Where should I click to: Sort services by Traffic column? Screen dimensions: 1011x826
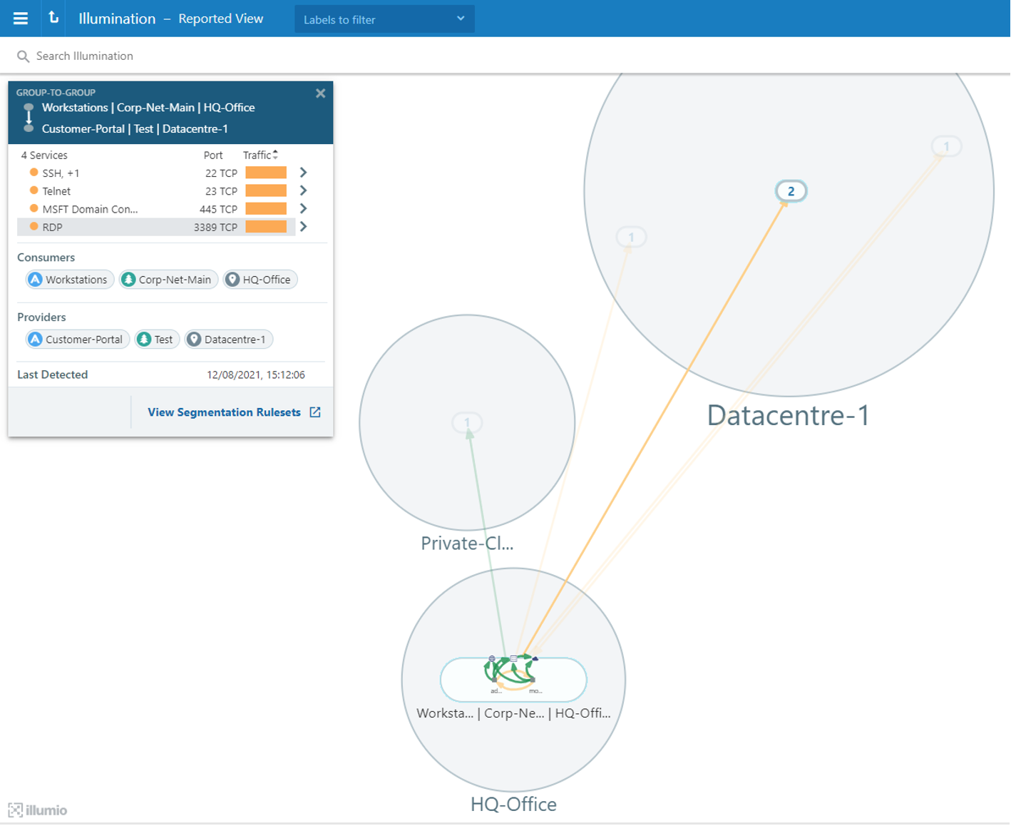click(x=260, y=155)
